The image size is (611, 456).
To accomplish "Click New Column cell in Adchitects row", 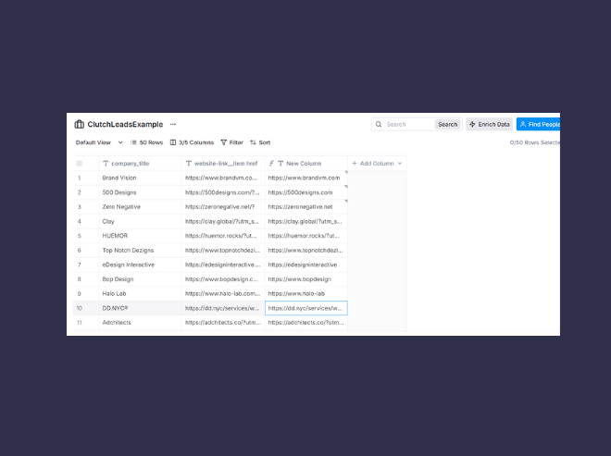I will [306, 323].
